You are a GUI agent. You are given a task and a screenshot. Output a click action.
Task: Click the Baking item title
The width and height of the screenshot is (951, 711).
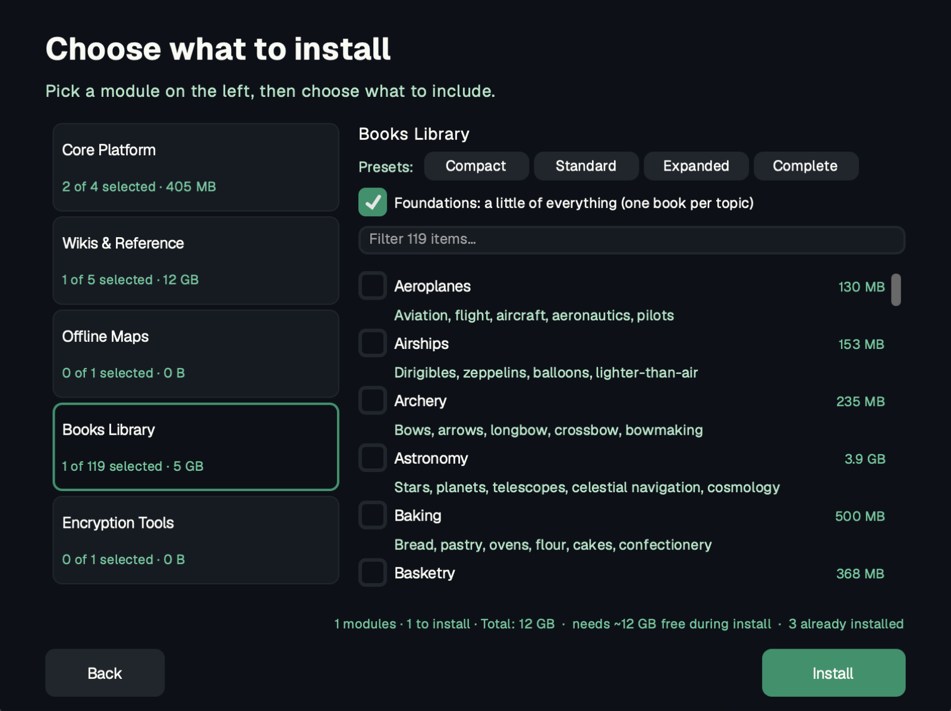[x=418, y=516]
